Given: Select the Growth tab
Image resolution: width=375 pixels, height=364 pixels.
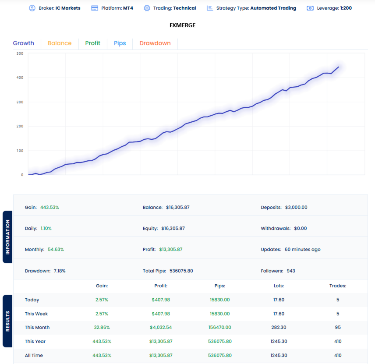Looking at the screenshot, I should 24,43.
